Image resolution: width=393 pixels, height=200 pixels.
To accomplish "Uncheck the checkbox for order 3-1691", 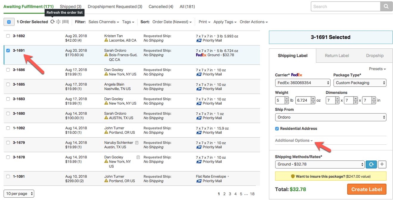I will point(8,51).
